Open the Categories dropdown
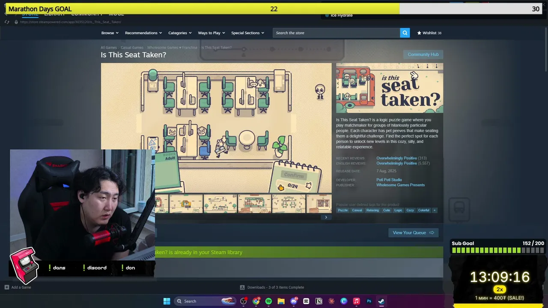The width and height of the screenshot is (548, 308). (180, 33)
